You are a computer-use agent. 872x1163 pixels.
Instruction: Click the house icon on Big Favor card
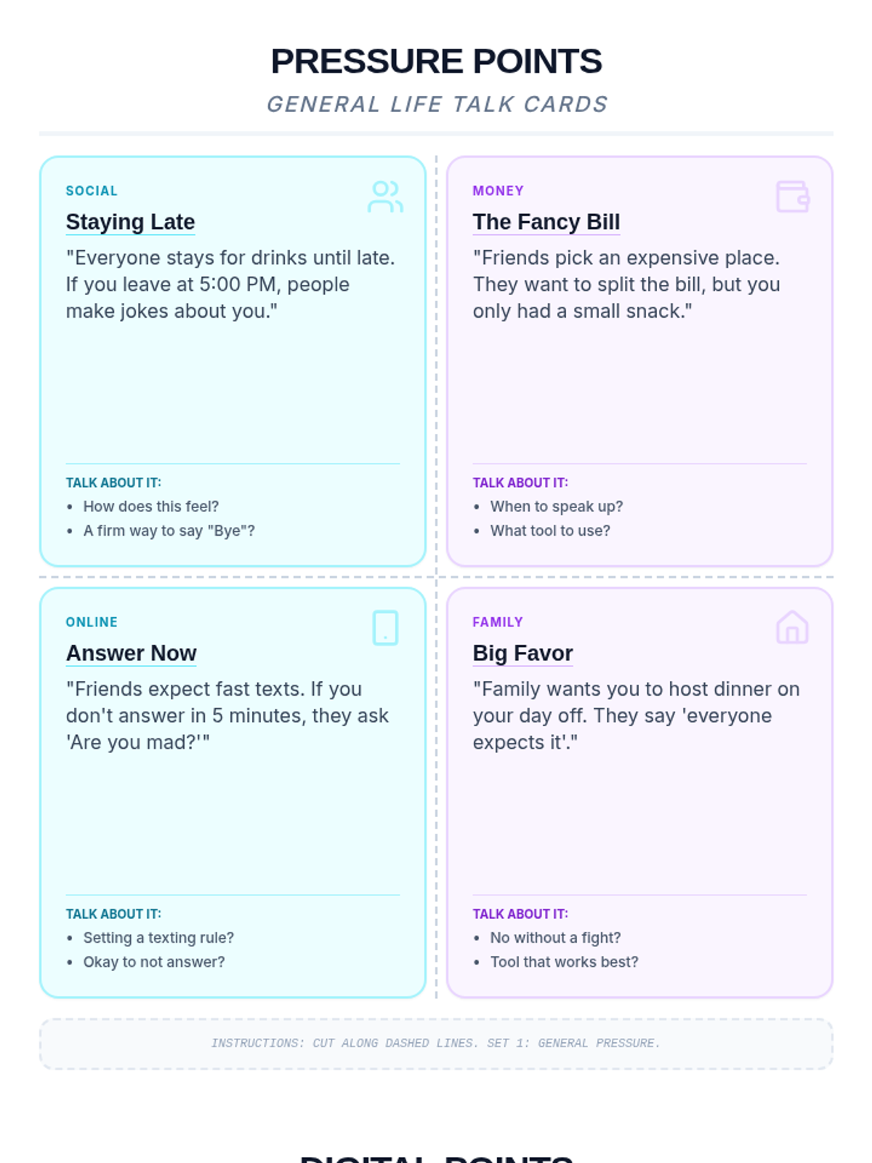[792, 627]
